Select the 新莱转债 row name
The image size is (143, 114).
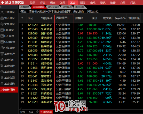pyautogui.click(x=47, y=46)
